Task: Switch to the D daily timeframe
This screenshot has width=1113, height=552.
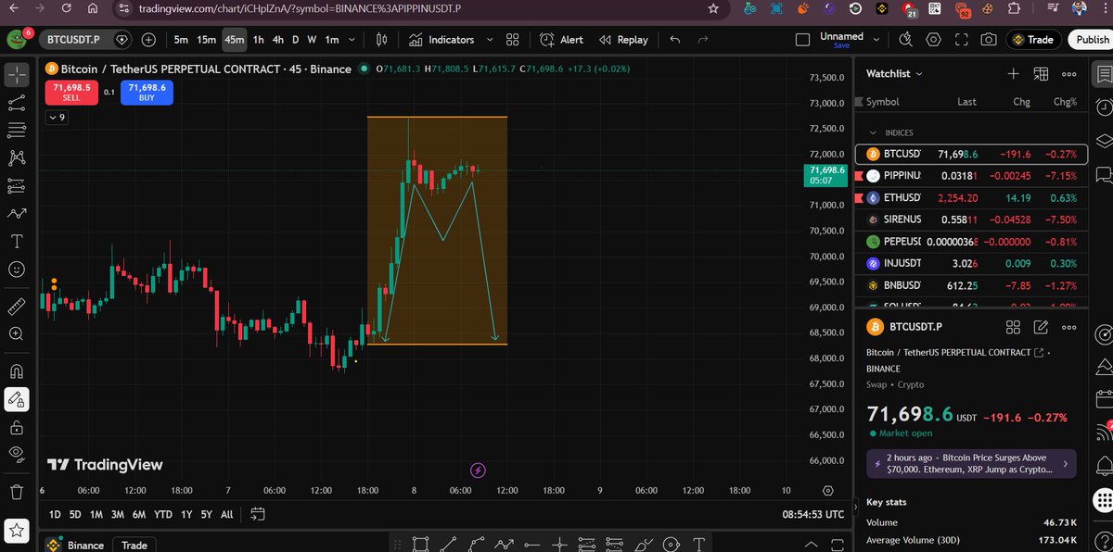Action: tap(296, 40)
